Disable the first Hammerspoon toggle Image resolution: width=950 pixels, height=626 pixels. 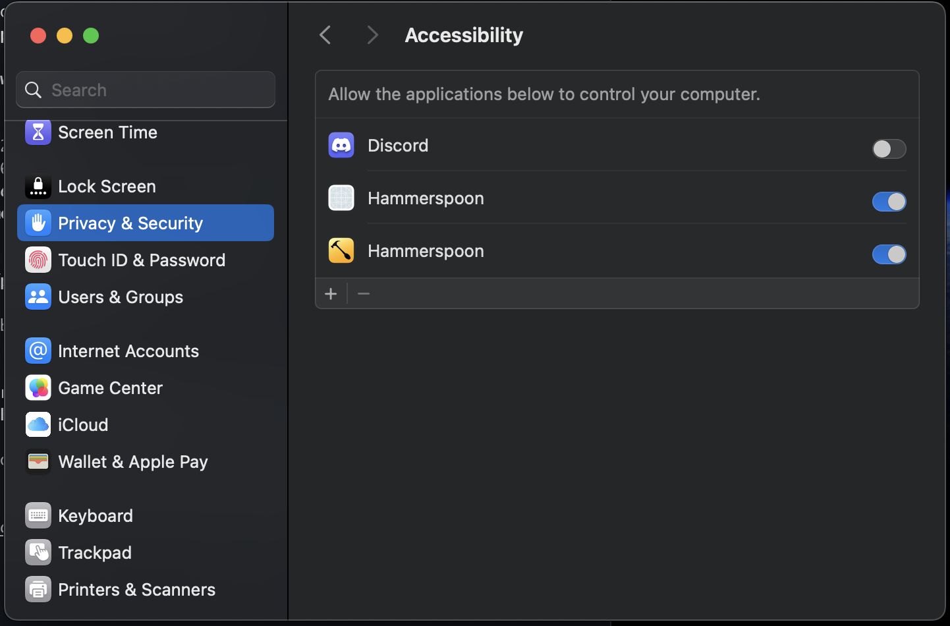click(889, 202)
